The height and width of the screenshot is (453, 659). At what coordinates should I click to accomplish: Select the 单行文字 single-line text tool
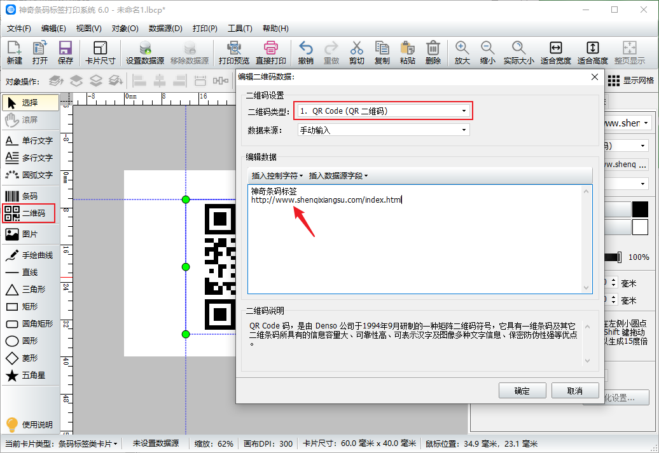click(x=29, y=140)
